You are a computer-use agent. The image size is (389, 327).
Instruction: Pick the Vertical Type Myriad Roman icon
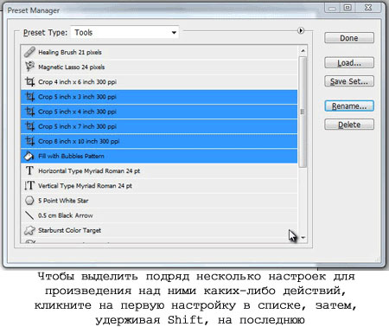click(x=29, y=186)
